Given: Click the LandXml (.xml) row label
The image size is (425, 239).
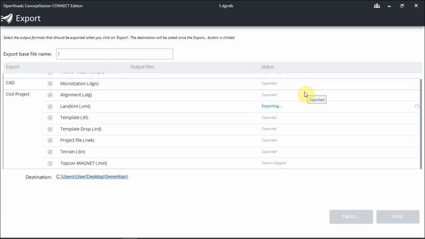Looking at the screenshot, I should (75, 106).
